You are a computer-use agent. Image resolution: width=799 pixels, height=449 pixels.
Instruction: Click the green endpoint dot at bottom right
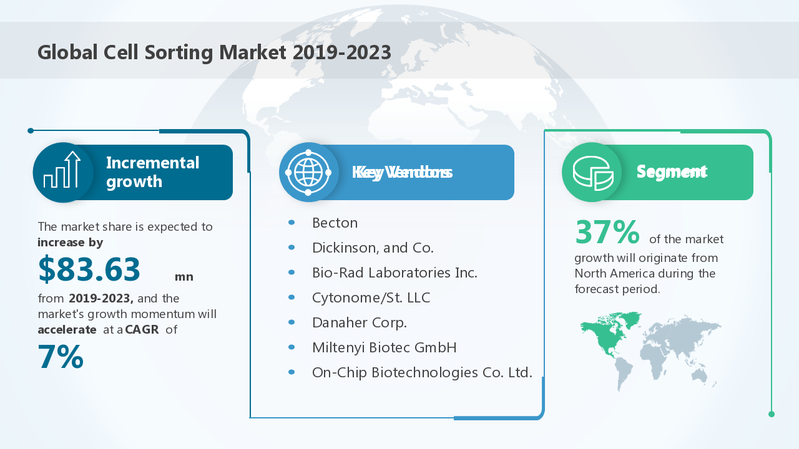[x=772, y=414]
